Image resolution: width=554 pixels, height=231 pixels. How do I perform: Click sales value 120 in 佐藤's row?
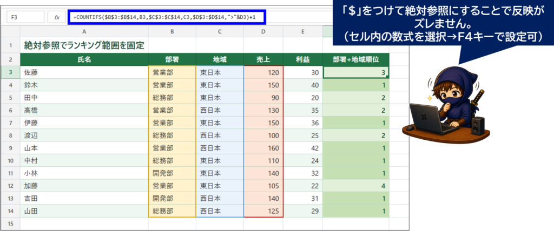pyautogui.click(x=263, y=73)
